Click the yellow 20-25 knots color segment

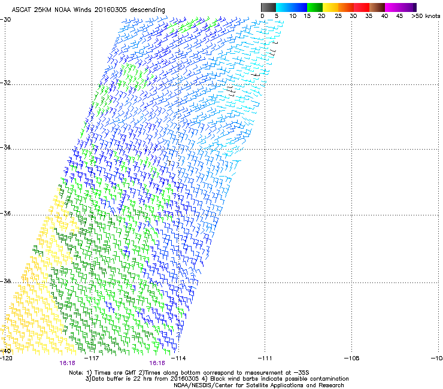coord(330,7)
